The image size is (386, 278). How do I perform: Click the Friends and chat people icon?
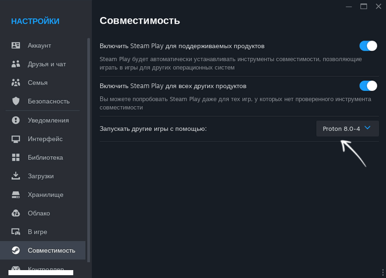point(16,64)
